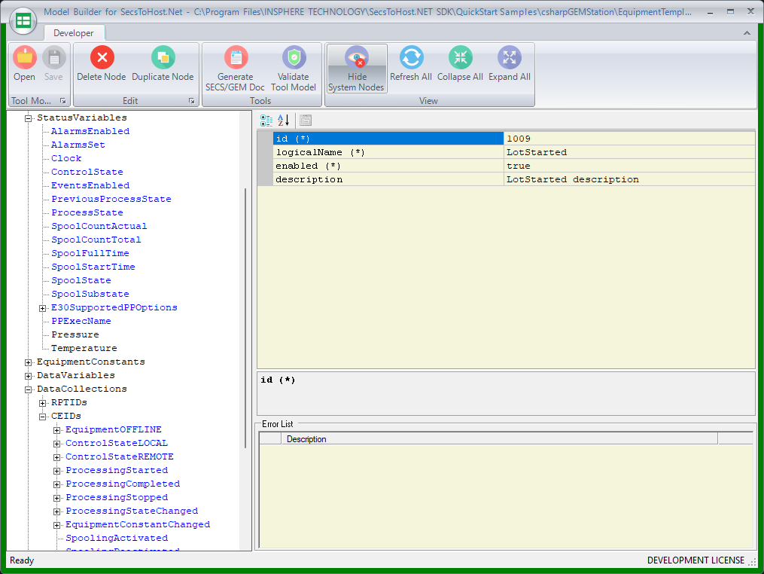This screenshot has width=764, height=574.
Task: Open the Developer ribbon tab
Action: [74, 33]
